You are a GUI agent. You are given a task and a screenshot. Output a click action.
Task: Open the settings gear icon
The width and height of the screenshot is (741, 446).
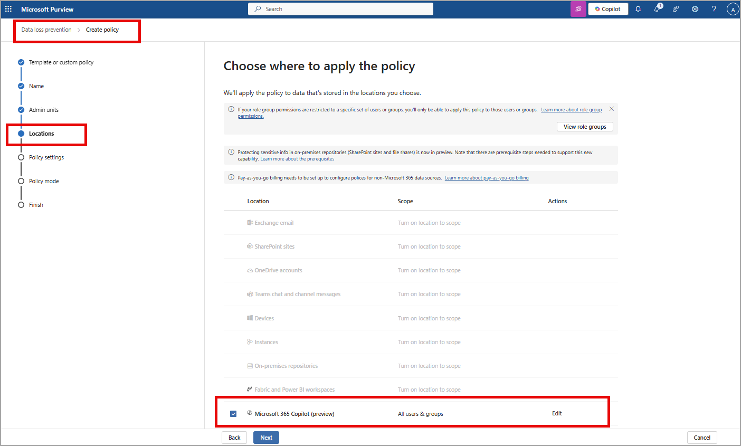coord(695,9)
